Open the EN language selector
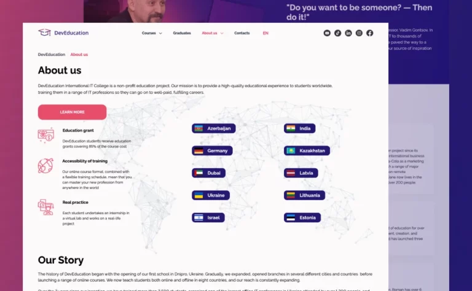The height and width of the screenshot is (291, 472). point(265,33)
